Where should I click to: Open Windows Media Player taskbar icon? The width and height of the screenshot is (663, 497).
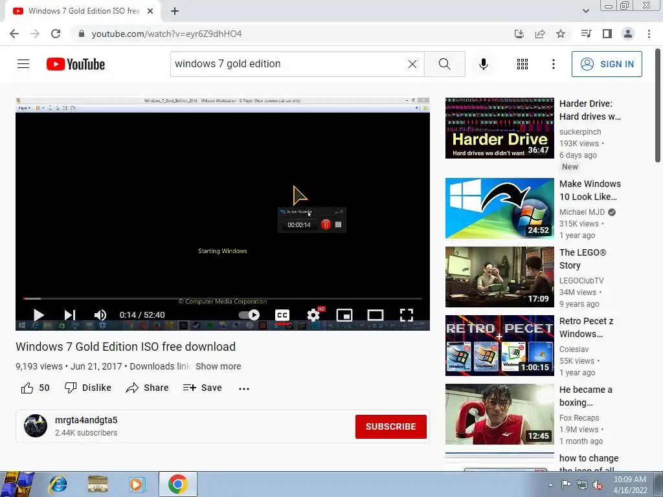tap(136, 484)
